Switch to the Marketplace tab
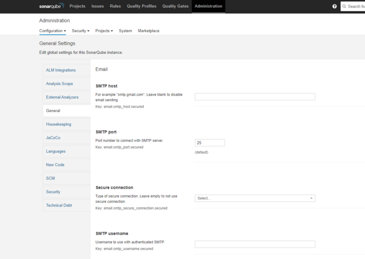Image resolution: width=365 pixels, height=259 pixels. [148, 31]
